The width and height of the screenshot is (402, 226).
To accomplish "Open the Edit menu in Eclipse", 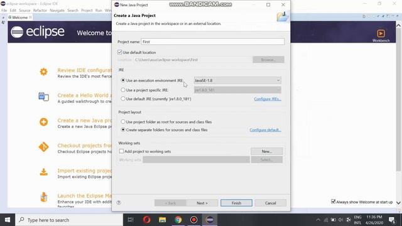I will pyautogui.click(x=13, y=11).
